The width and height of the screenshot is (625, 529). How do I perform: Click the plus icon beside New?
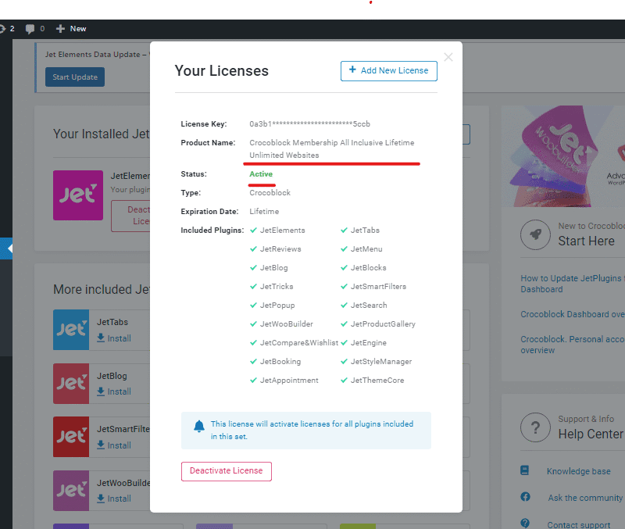click(x=60, y=29)
